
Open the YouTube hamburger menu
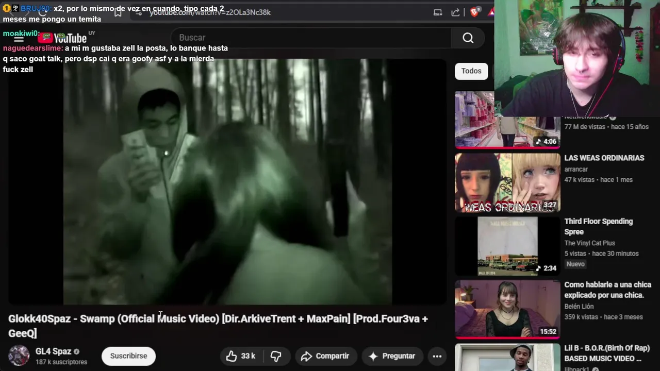pyautogui.click(x=19, y=38)
